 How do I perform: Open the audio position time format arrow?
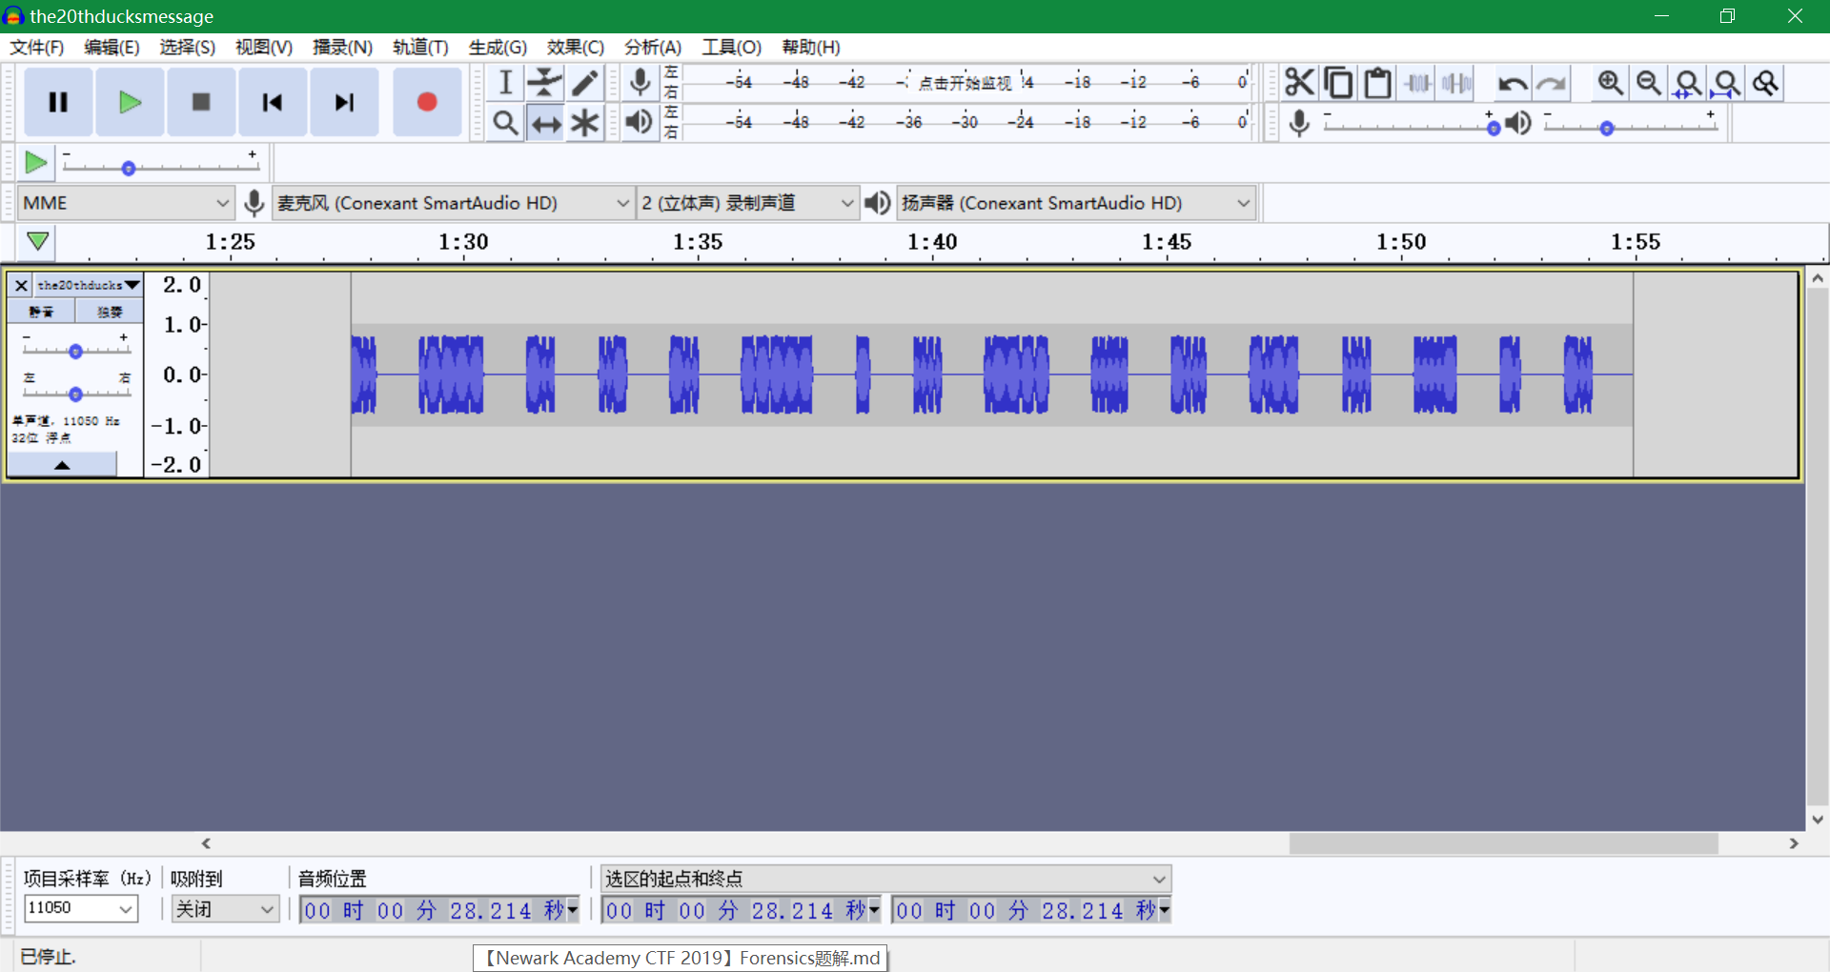coord(573,910)
